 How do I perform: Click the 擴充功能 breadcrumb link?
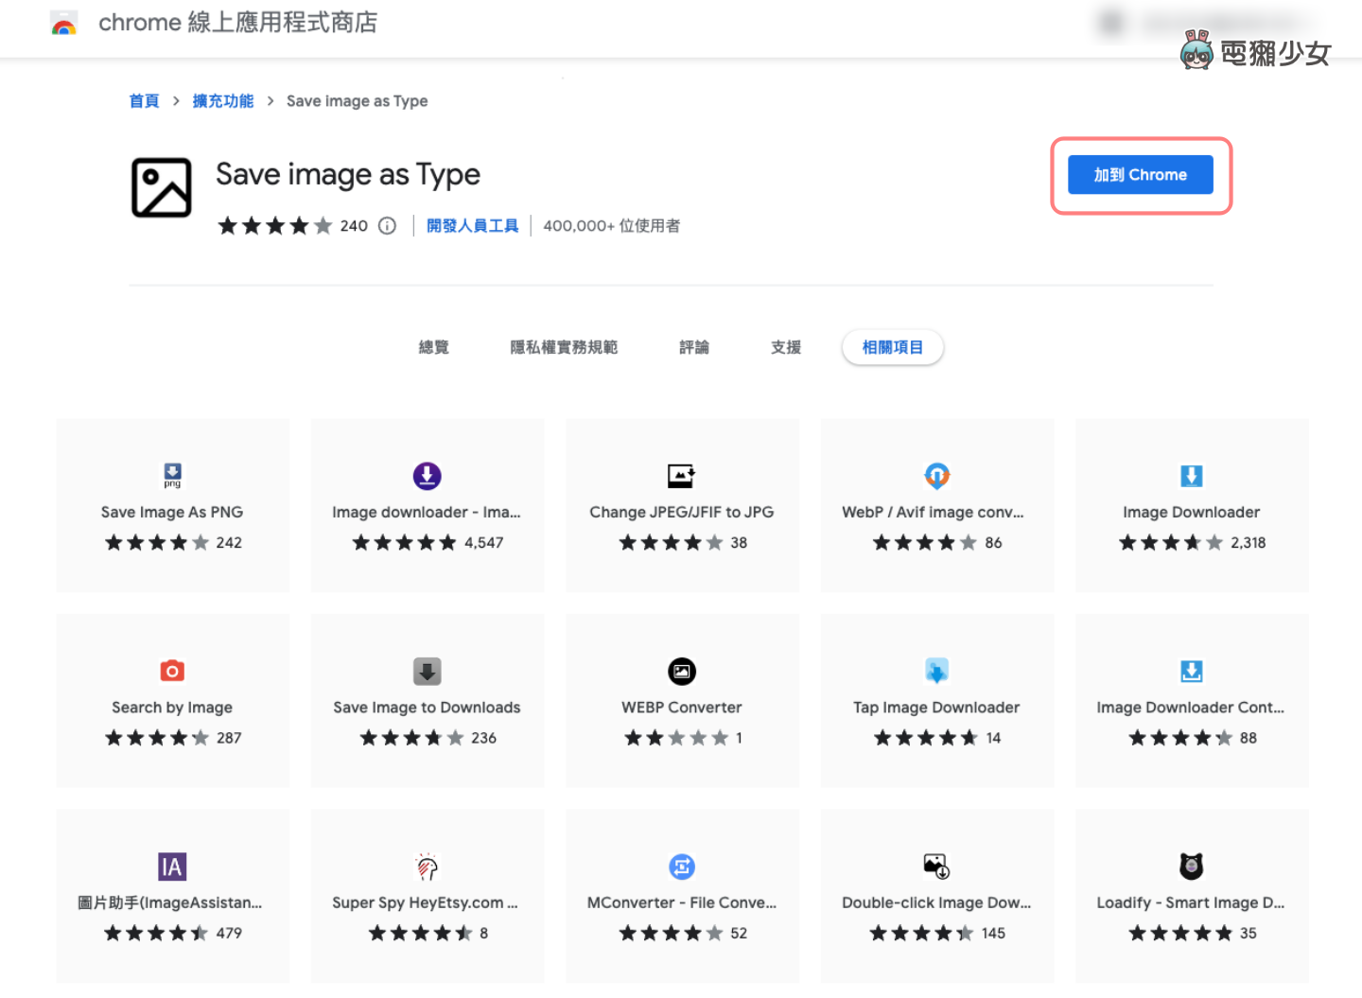(223, 100)
